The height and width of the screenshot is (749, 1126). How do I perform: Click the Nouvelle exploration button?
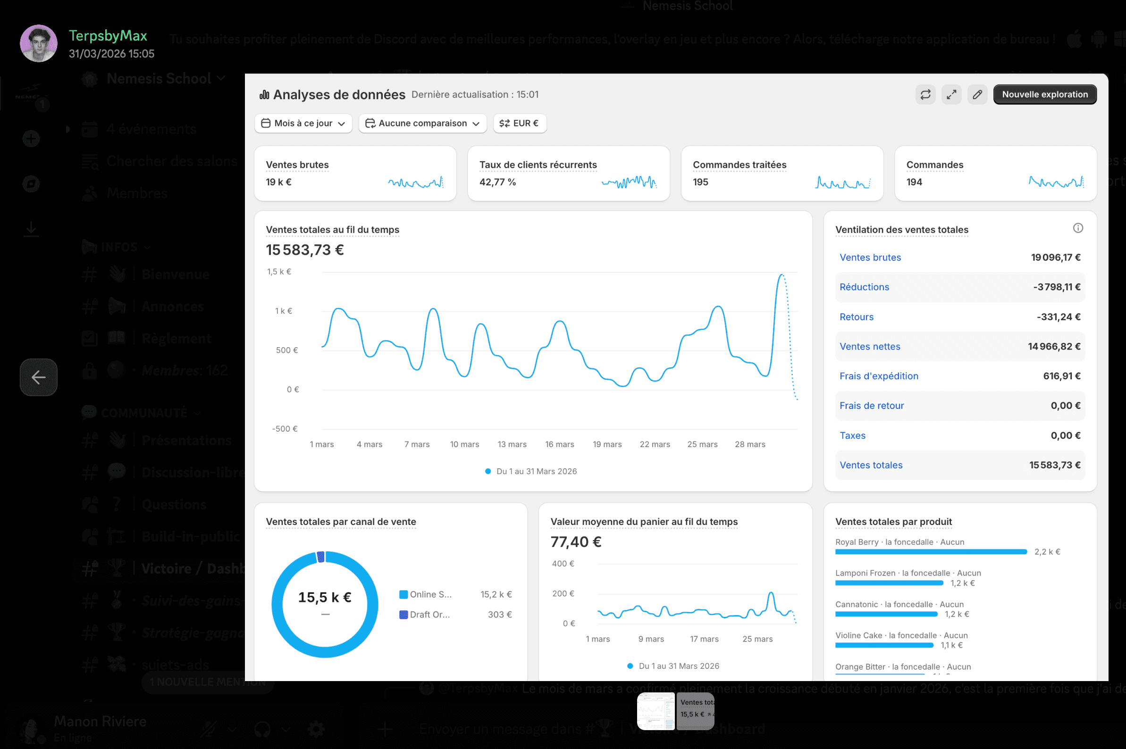point(1045,95)
